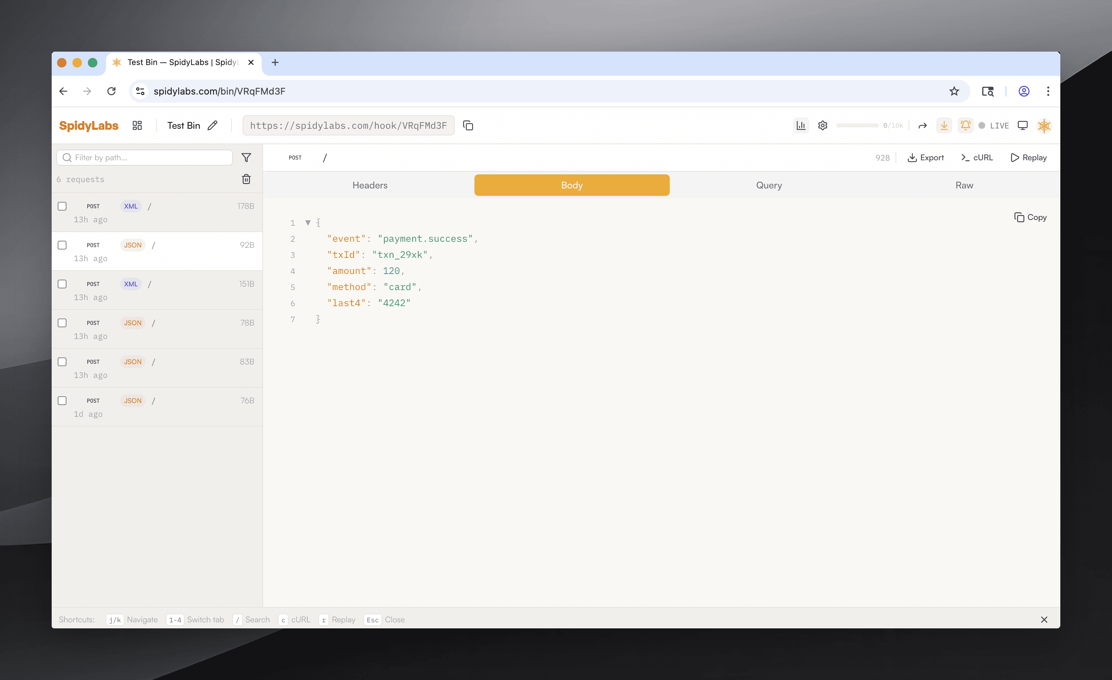Collapse the JSON body root object
Screen dimensions: 1112x680
tap(308, 222)
